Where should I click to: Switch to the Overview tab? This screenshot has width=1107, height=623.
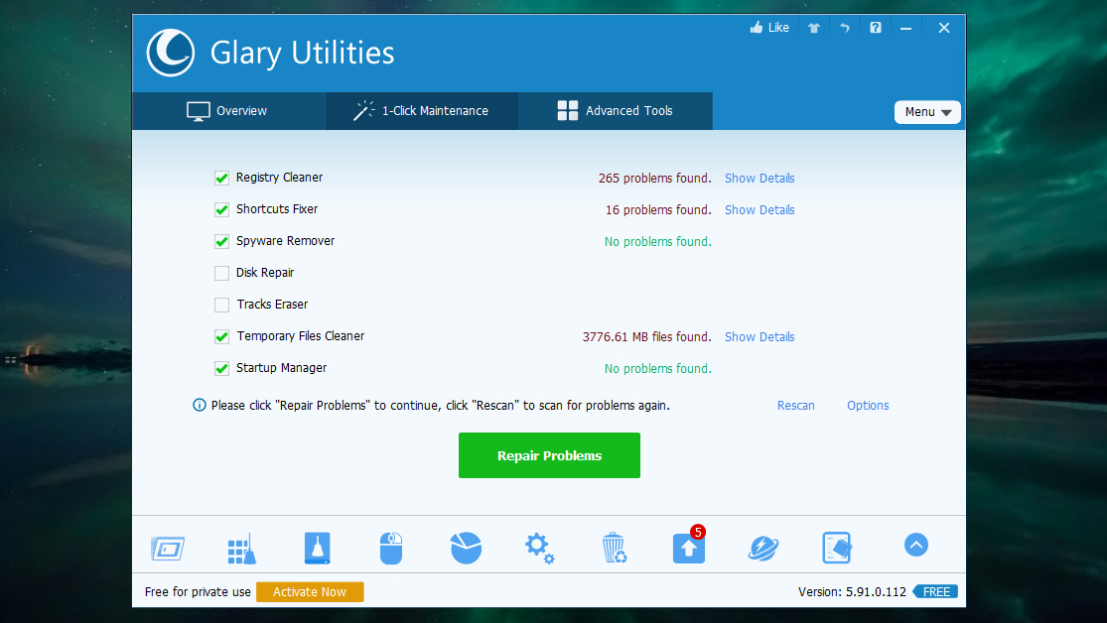point(228,110)
